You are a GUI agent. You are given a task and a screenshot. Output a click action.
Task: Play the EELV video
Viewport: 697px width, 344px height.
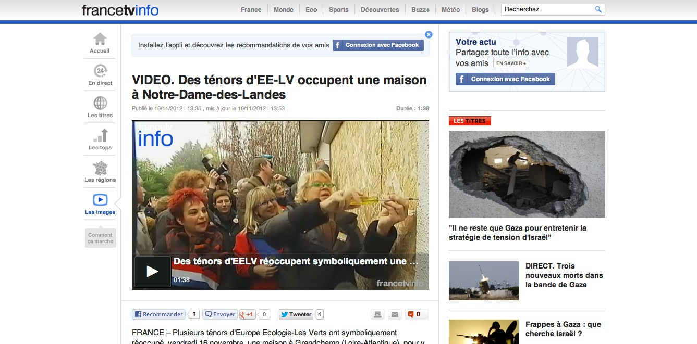[x=152, y=271]
